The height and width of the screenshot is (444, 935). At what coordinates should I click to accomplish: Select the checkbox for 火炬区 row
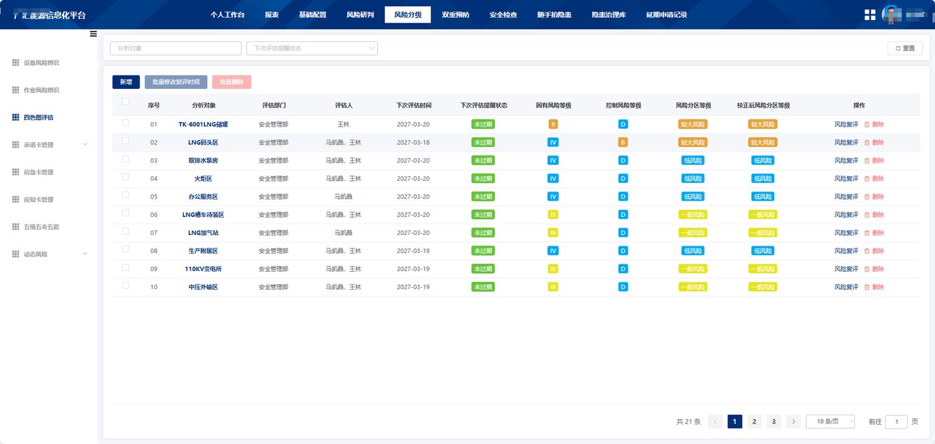pos(126,177)
